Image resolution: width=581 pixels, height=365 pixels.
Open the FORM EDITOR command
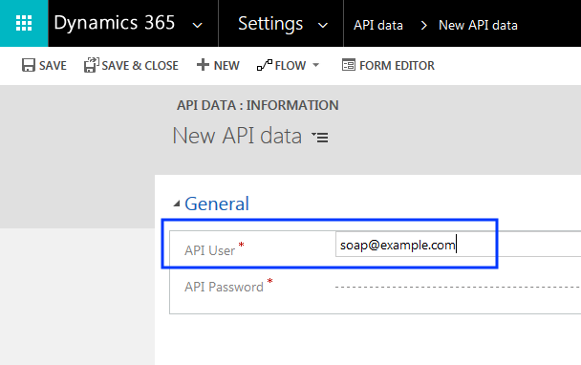pyautogui.click(x=397, y=66)
